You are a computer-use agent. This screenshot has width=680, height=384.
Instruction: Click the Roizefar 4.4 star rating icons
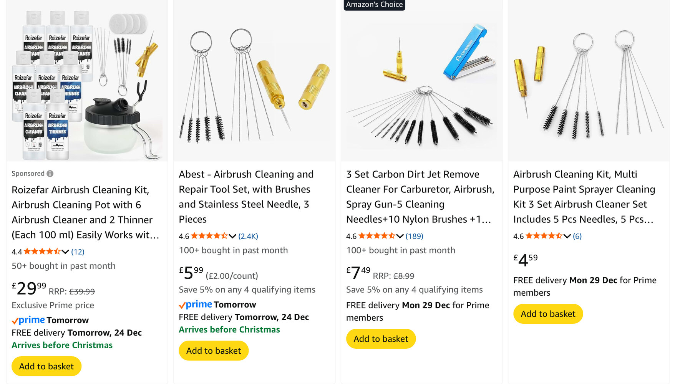point(42,252)
